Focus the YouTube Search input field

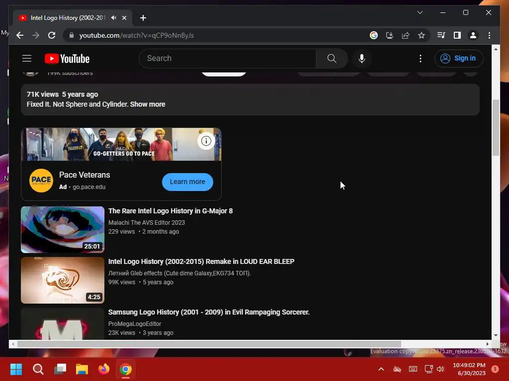tap(228, 59)
